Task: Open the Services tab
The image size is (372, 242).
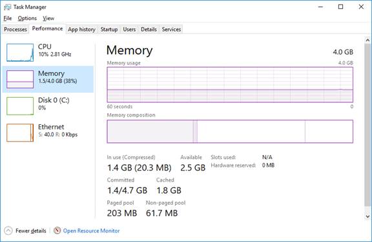Action: pyautogui.click(x=171, y=30)
